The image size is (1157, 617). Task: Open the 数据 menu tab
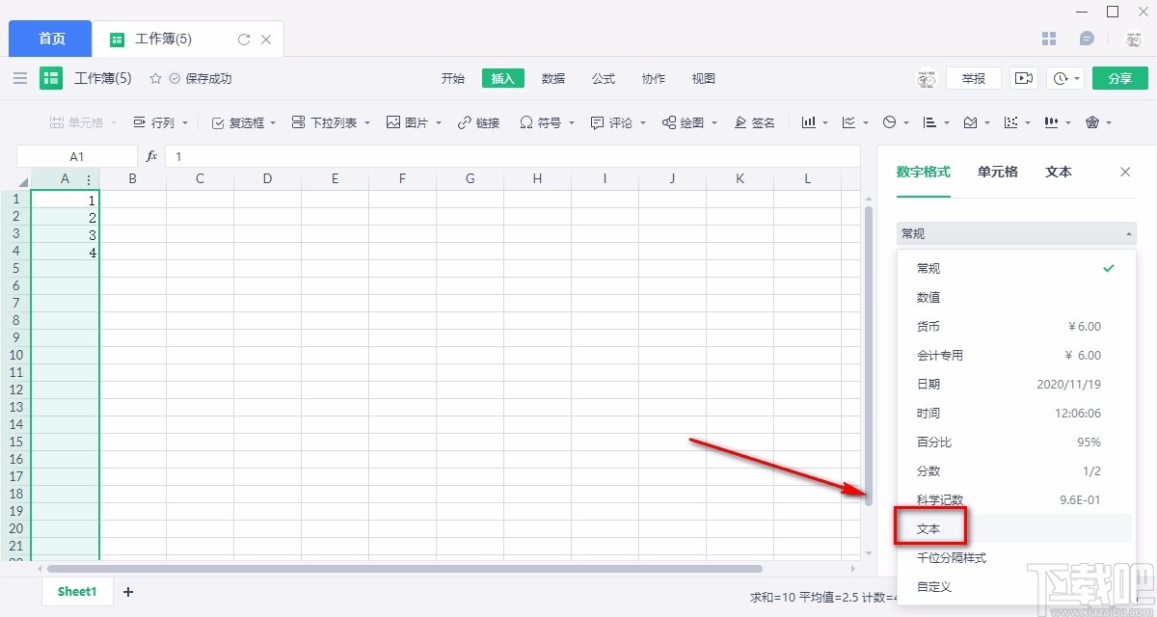553,78
